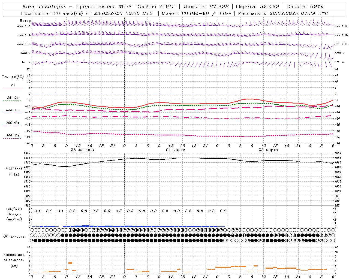Click the 'Осадки' precipitation label
Screen dimensions: 349x279
click(x=14, y=214)
